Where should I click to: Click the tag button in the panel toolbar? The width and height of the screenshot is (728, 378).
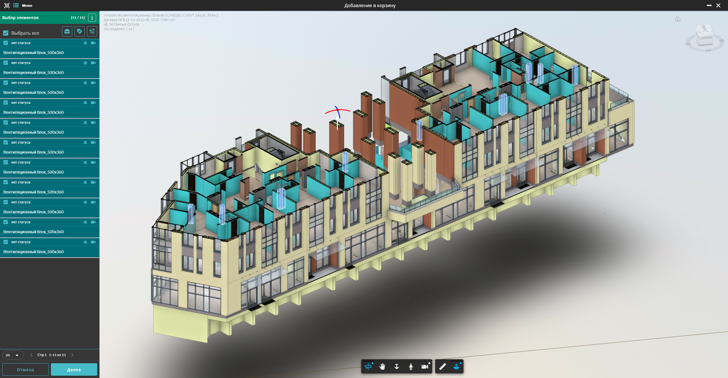tap(80, 31)
